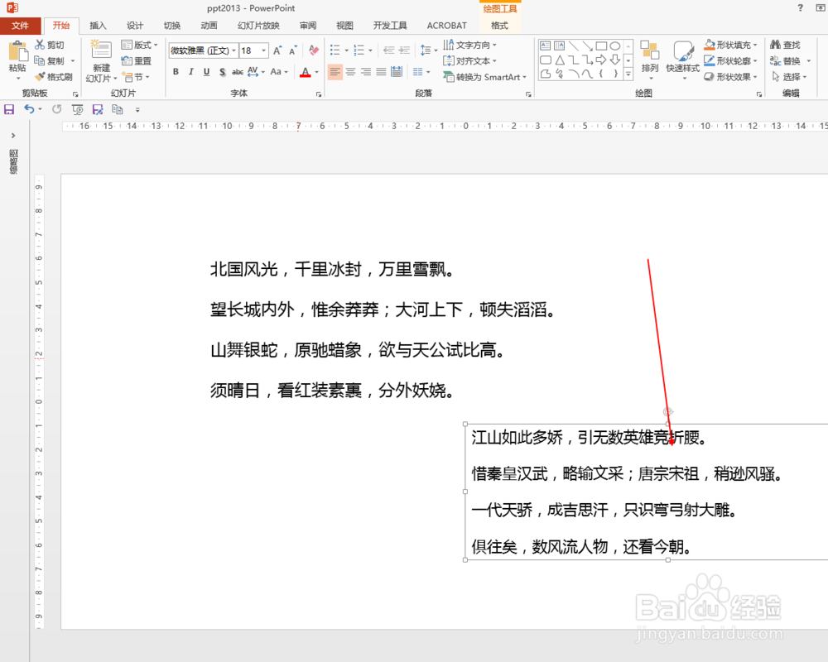The image size is (828, 662).
Task: Switch to the 插入 (Insert) ribbon tab
Action: pos(97,25)
